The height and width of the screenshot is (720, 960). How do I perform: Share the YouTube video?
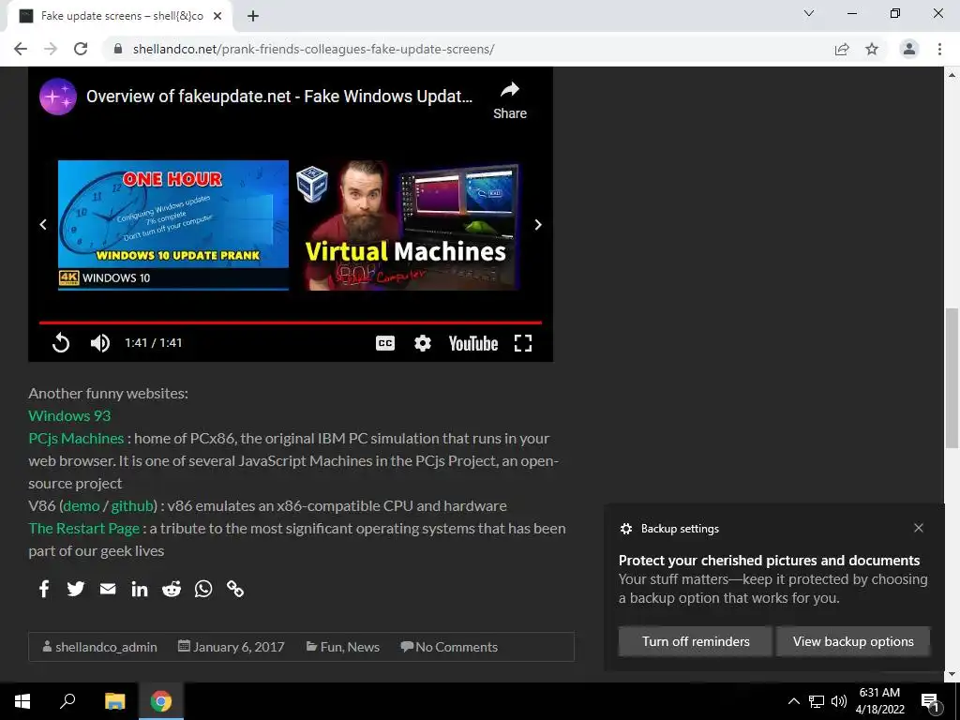[510, 100]
